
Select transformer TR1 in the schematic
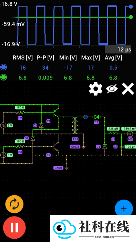(x=75, y=125)
